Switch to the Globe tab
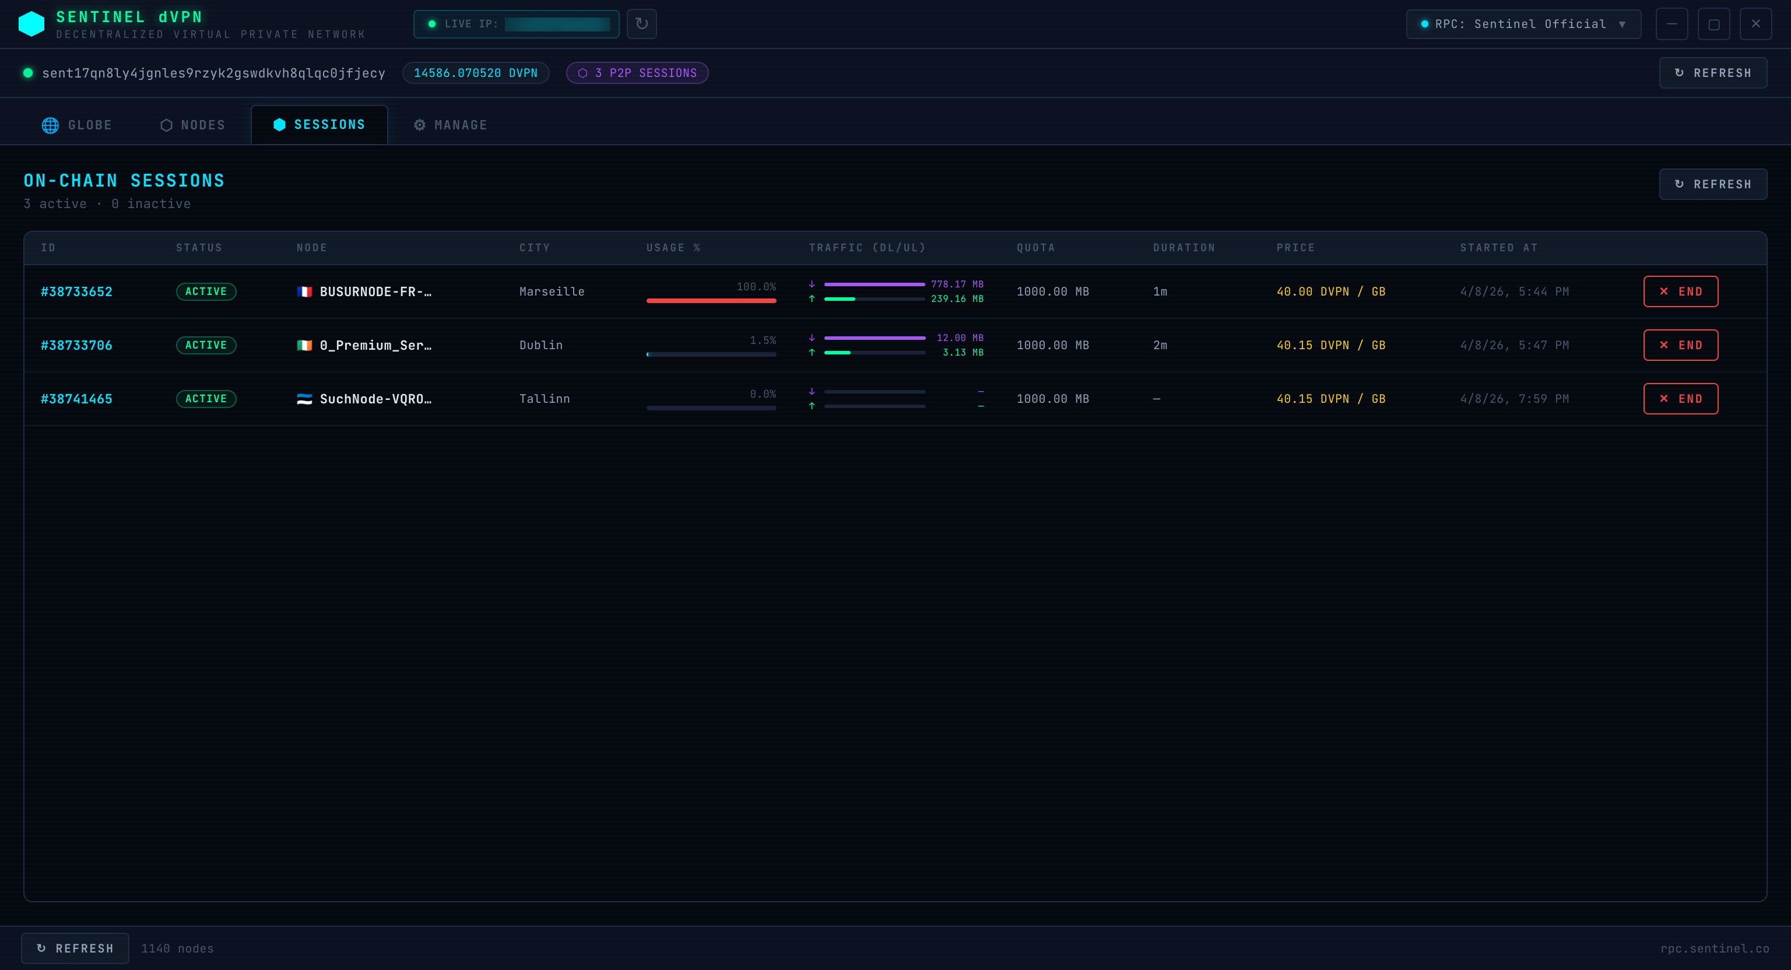This screenshot has height=970, width=1791. tap(77, 125)
